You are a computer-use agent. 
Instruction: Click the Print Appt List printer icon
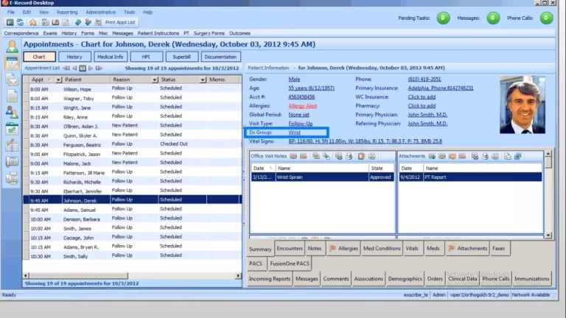(98, 22)
